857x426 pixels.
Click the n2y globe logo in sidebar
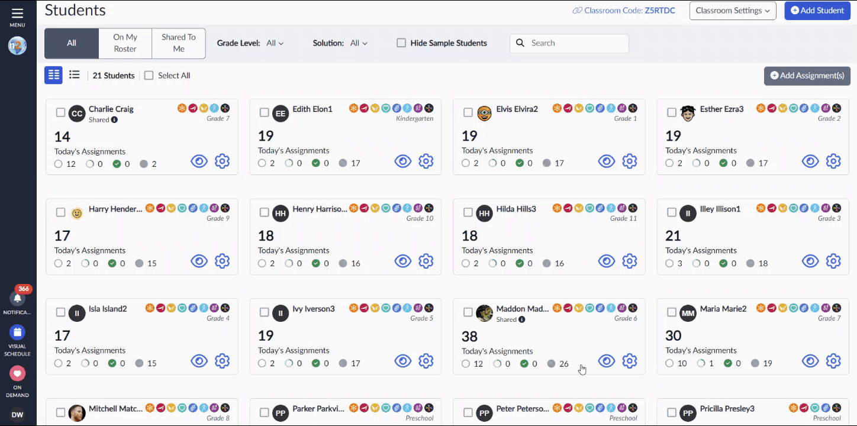click(17, 46)
